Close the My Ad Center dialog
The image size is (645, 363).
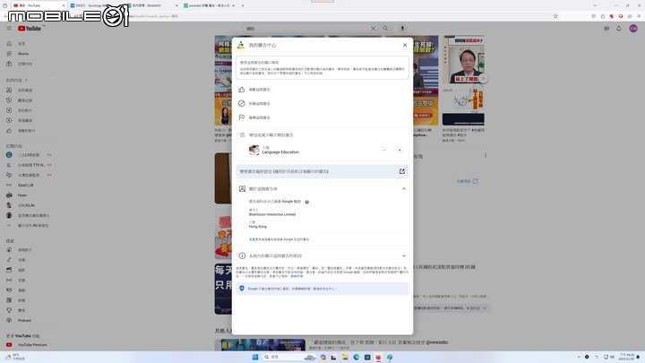[x=405, y=46]
